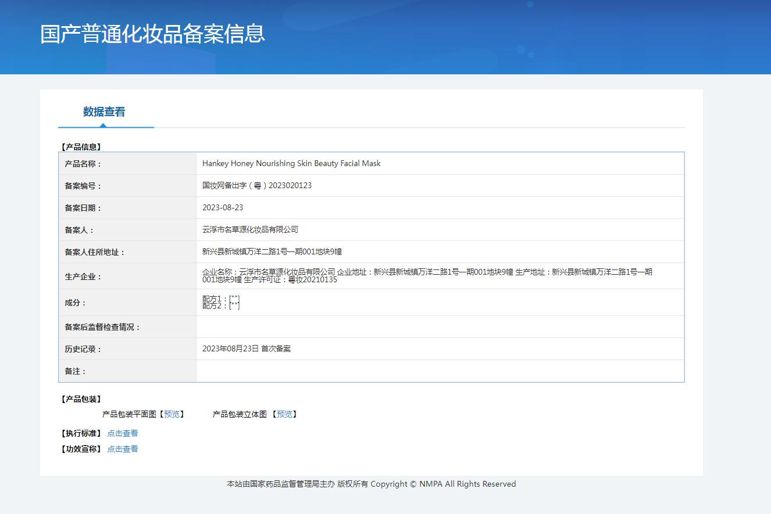The image size is (771, 514).
Task: Click the 备案人住所地址 row label
Action: click(95, 252)
